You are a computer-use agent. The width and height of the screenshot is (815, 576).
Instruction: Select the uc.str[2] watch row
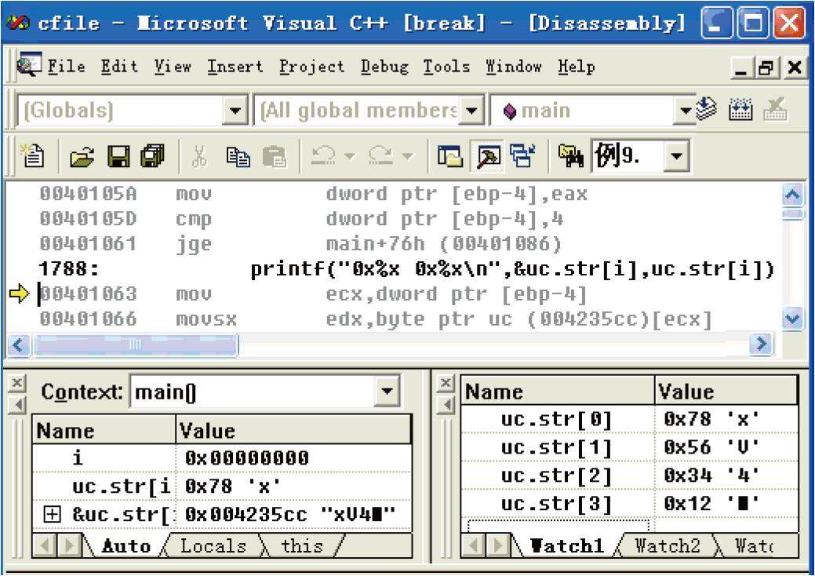coord(629,475)
